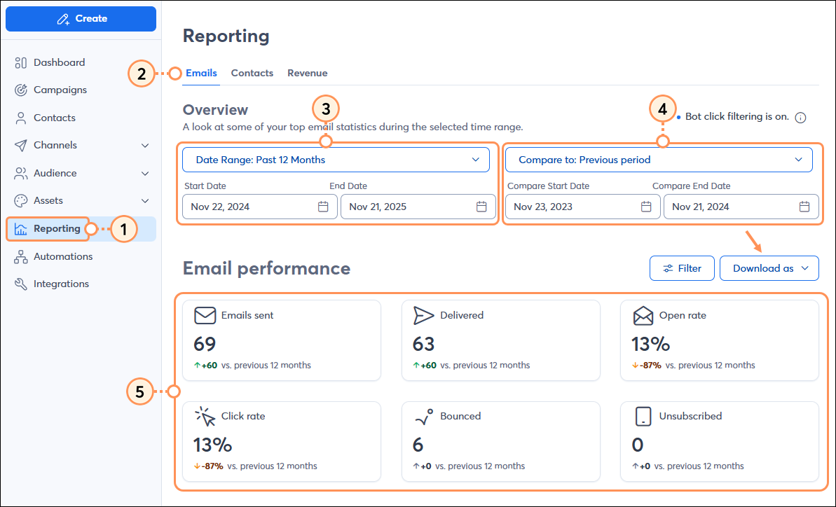Image resolution: width=836 pixels, height=507 pixels.
Task: Expand the Channels section in the sidebar
Action: (x=145, y=145)
